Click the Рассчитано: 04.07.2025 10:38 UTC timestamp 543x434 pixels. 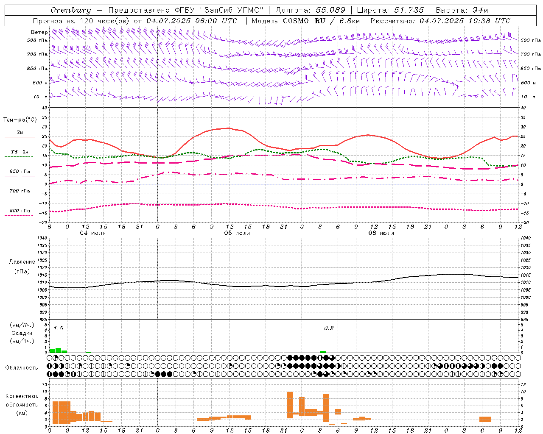(x=440, y=21)
